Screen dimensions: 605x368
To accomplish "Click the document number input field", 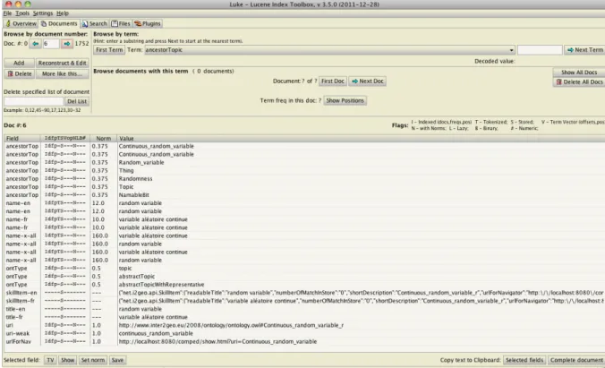I will [x=51, y=44].
